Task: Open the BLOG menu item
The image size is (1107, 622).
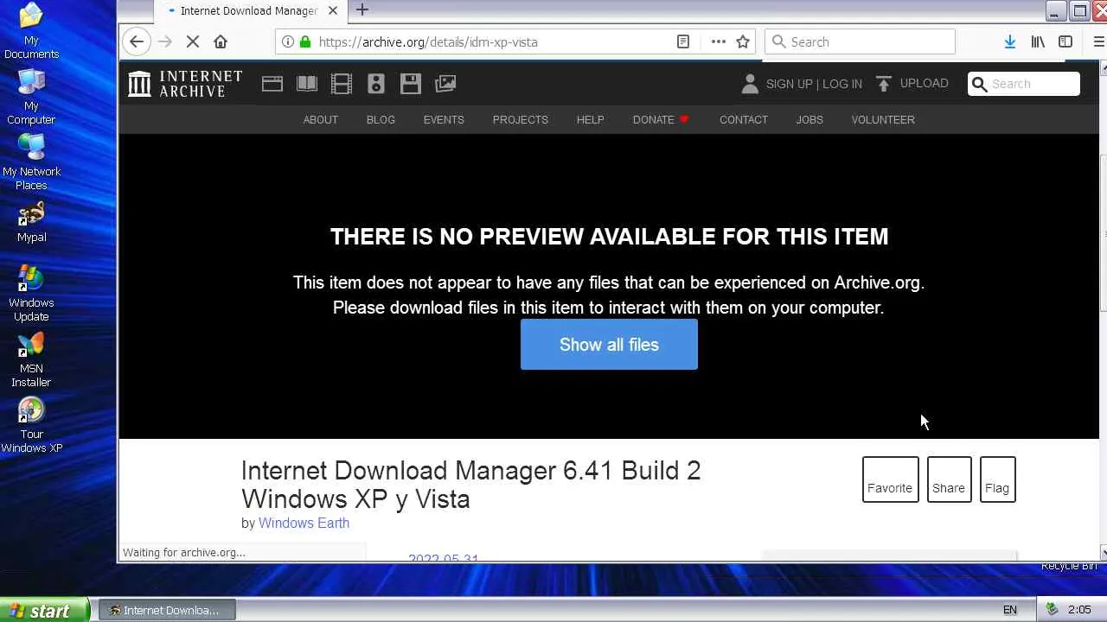Action: [381, 119]
